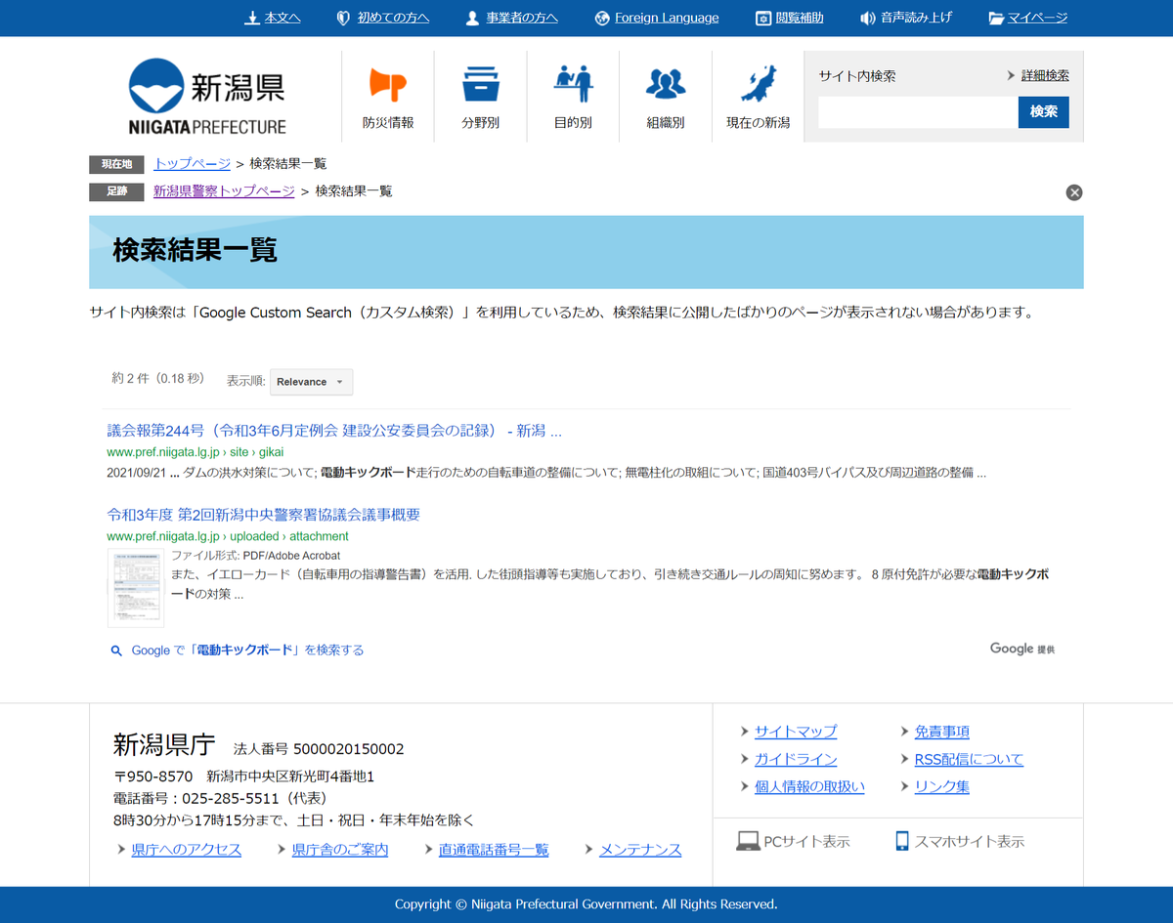Open 個人情報の取扱い footer link
This screenshot has height=923, width=1173.
tap(809, 786)
